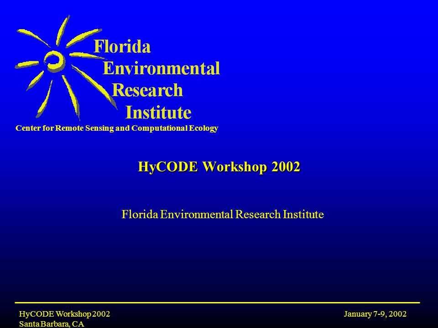This screenshot has width=438, height=328.
Task: Click the "Research" word in the logo
Action: (147, 90)
